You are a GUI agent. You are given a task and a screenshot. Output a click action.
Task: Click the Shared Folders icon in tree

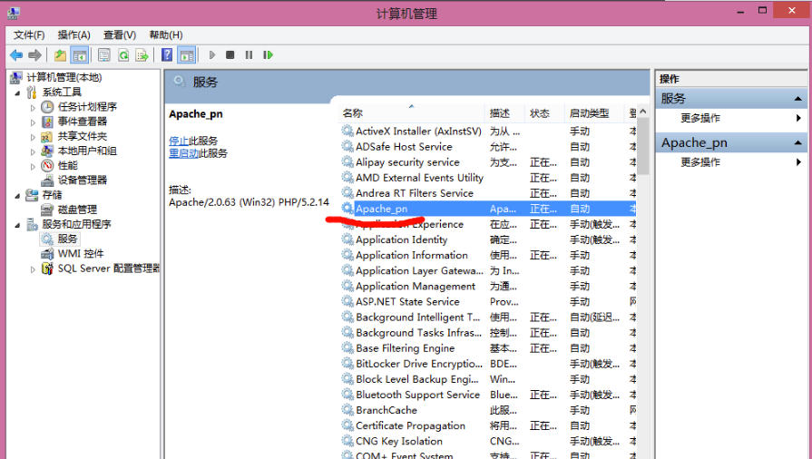[47, 136]
